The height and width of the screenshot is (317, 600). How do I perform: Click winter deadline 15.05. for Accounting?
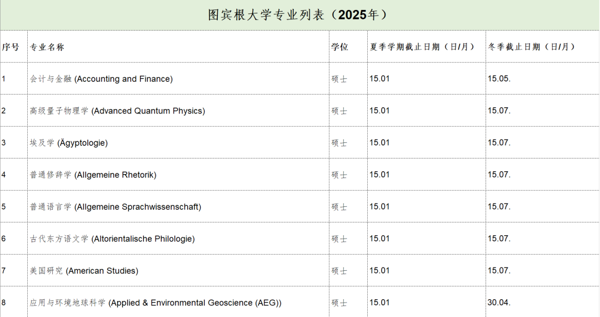[x=499, y=79]
